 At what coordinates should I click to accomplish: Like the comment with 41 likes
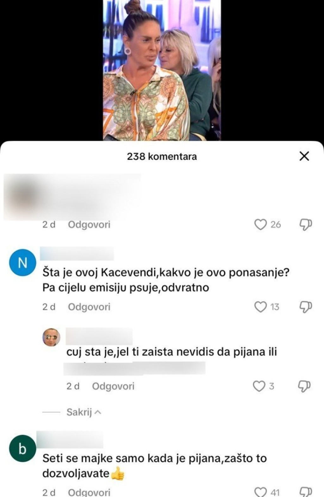pos(260,492)
